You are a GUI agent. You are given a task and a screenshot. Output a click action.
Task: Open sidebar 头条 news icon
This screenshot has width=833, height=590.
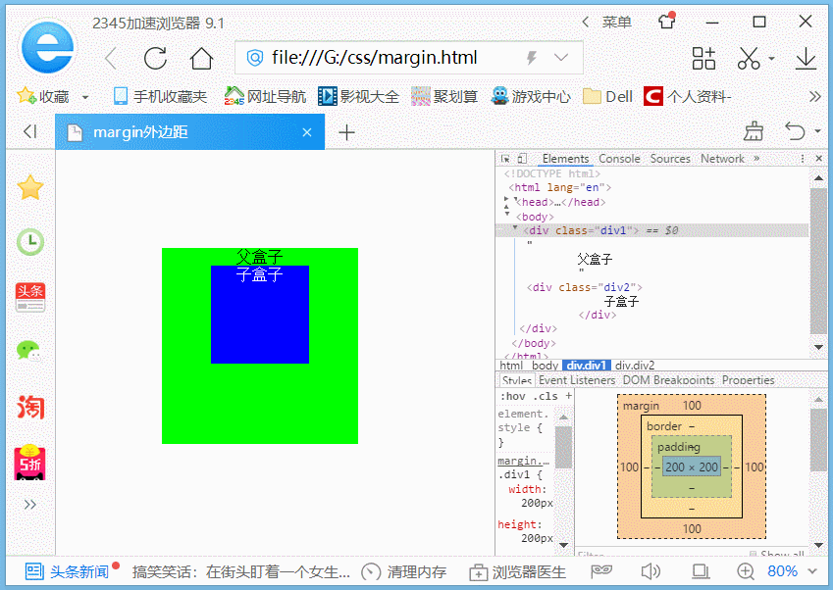pyautogui.click(x=30, y=297)
